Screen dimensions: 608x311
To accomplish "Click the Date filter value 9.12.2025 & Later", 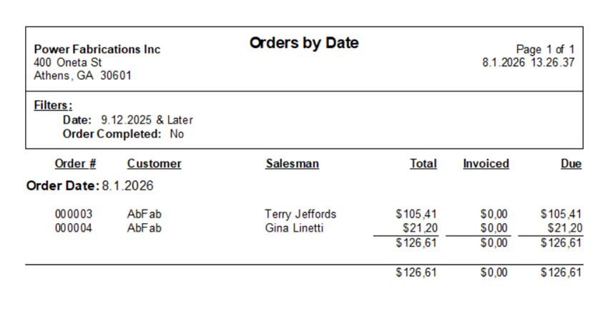I will tap(147, 120).
